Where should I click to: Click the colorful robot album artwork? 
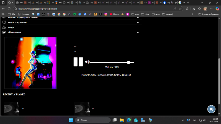click(30, 63)
